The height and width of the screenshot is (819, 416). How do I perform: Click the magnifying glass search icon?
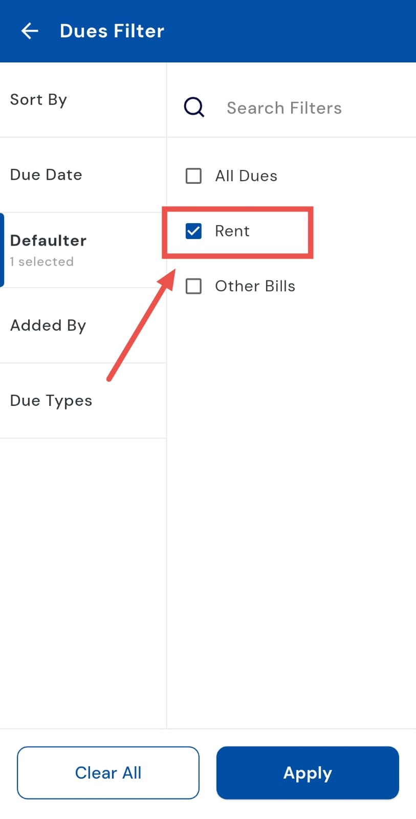tap(194, 107)
